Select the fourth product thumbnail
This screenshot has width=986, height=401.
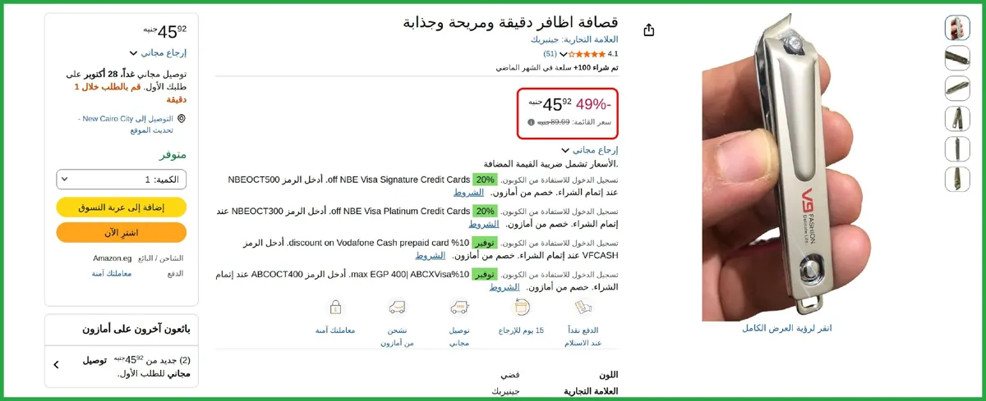957,118
